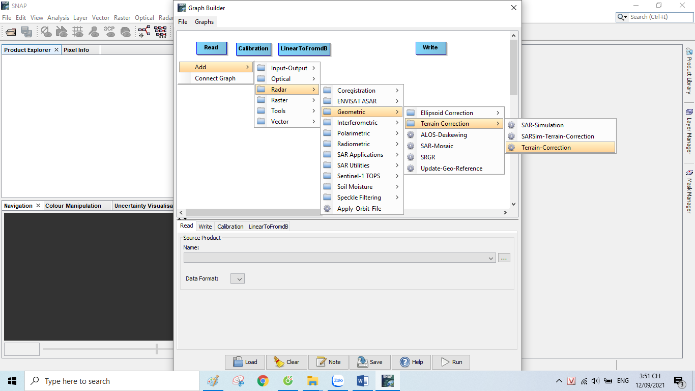Open File Explorer from the taskbar
Viewport: 695px width, 391px height.
pyautogui.click(x=312, y=381)
